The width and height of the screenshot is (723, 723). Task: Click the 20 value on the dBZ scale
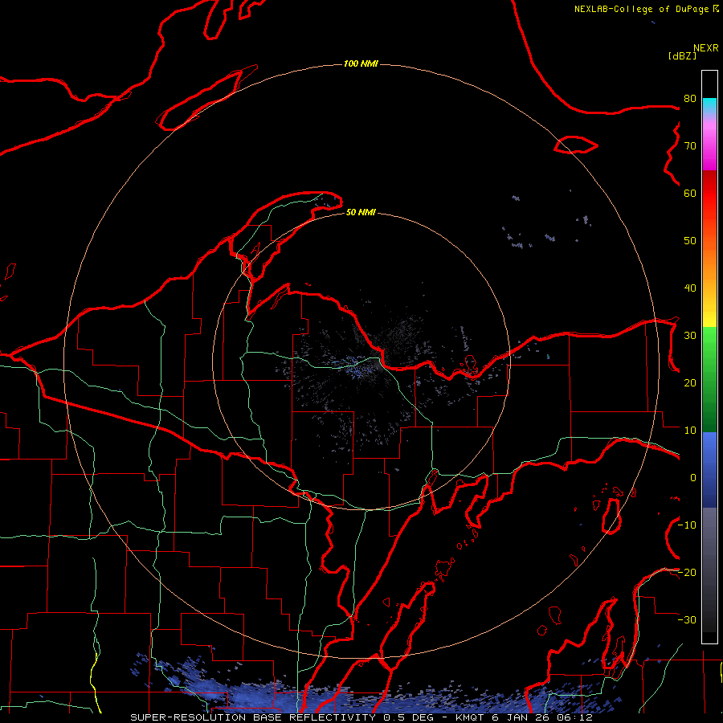point(690,382)
